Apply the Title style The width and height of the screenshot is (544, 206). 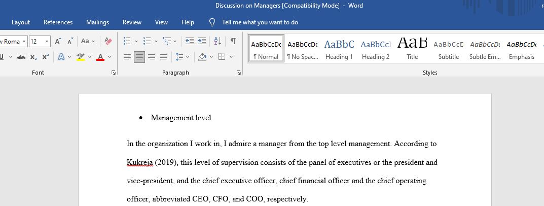412,48
